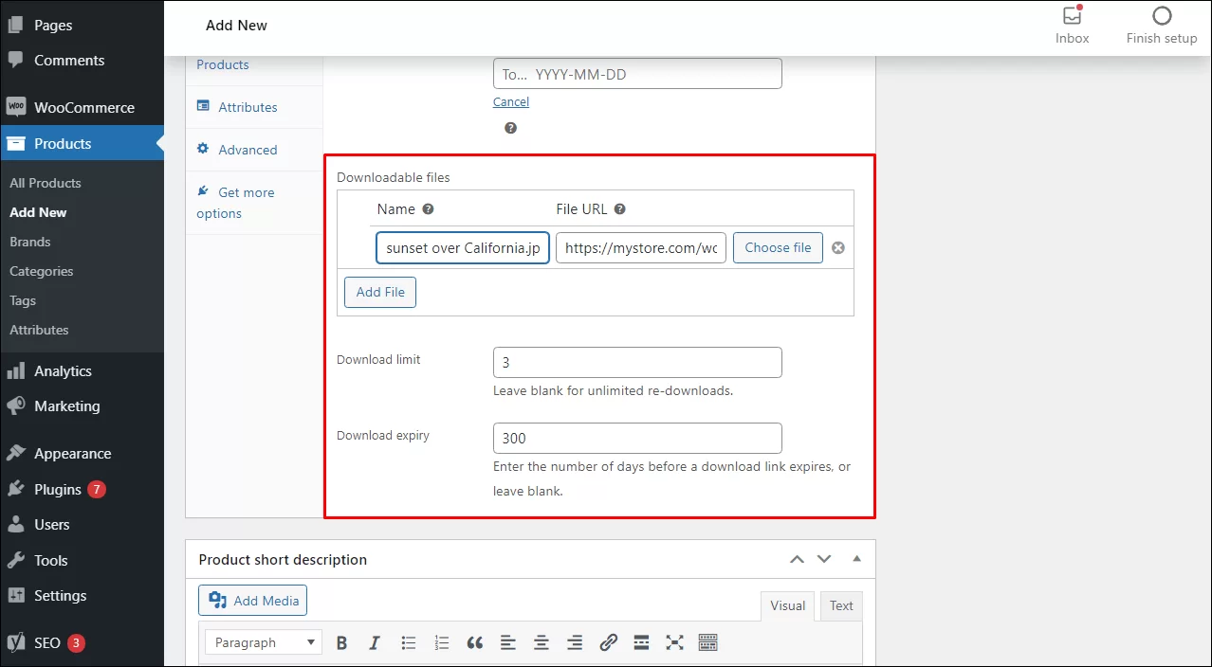Apply blockquote formatting
This screenshot has width=1212, height=667.
474,642
